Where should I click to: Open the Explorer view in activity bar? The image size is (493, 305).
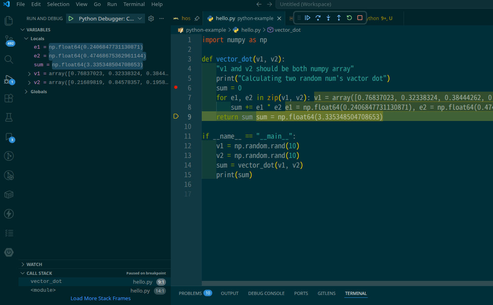tap(8, 20)
